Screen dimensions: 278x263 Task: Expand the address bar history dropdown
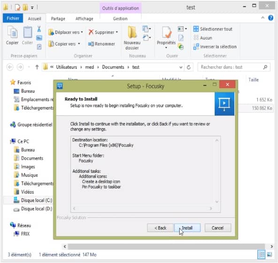click(181, 67)
